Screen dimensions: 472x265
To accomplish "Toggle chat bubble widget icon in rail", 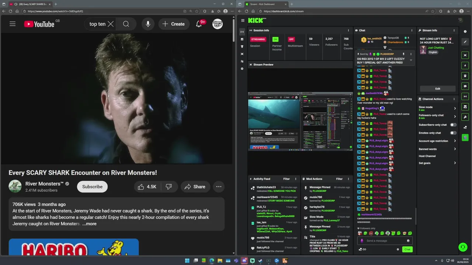I will coord(465,86).
